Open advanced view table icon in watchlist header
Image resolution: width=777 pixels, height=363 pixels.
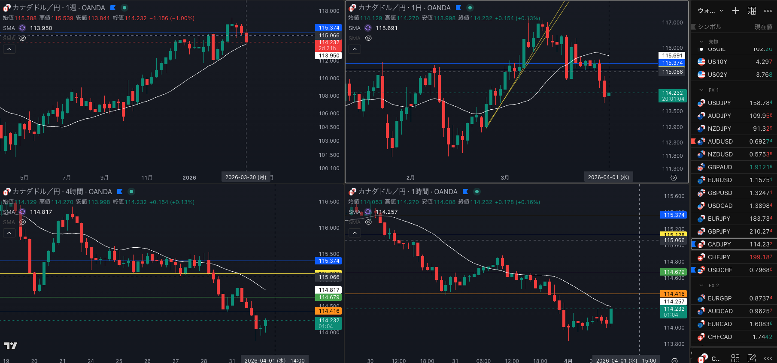[x=752, y=11]
